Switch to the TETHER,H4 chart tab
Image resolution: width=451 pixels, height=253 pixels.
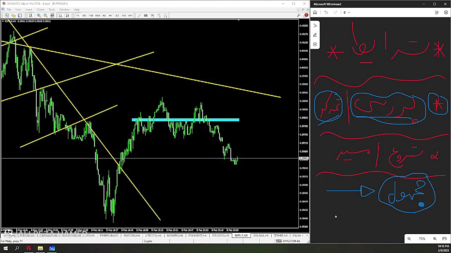[280, 235]
